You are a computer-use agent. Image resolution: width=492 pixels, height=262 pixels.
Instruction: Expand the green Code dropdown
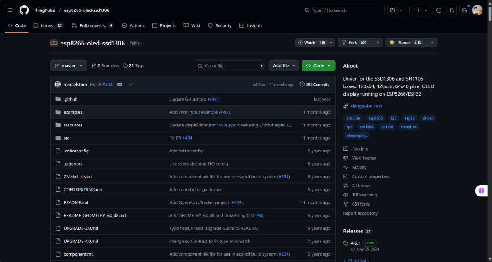pyautogui.click(x=318, y=65)
